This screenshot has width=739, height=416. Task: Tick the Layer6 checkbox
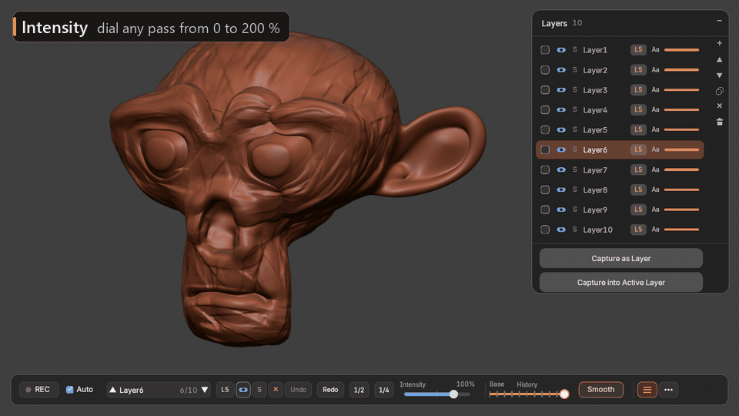click(545, 149)
